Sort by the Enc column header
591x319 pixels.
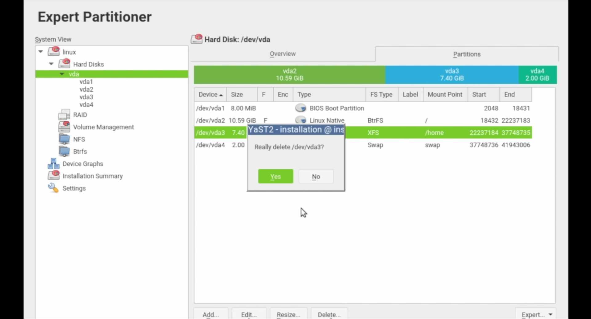[x=283, y=95]
